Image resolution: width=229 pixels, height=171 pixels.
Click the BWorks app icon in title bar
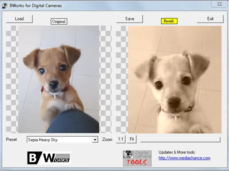tap(5, 6)
